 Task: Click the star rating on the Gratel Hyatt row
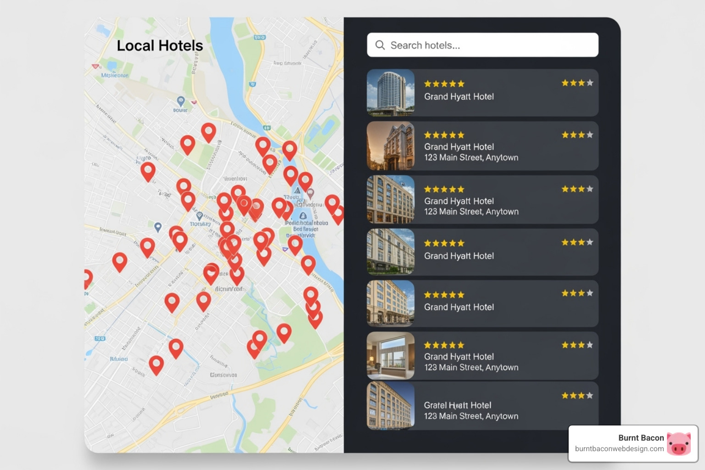point(577,395)
